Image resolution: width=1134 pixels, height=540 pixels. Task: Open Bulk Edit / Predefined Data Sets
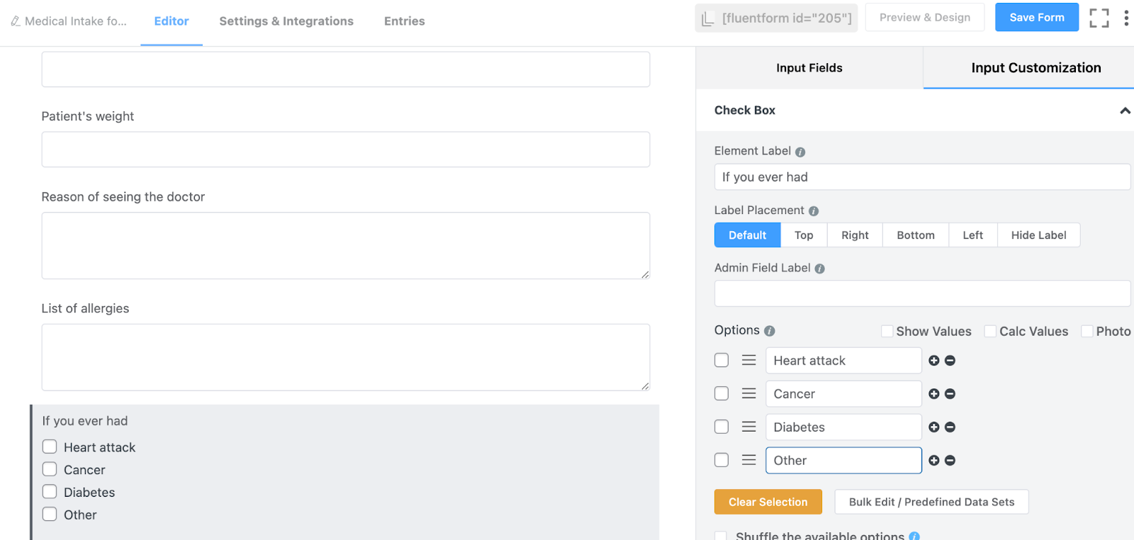pos(931,502)
